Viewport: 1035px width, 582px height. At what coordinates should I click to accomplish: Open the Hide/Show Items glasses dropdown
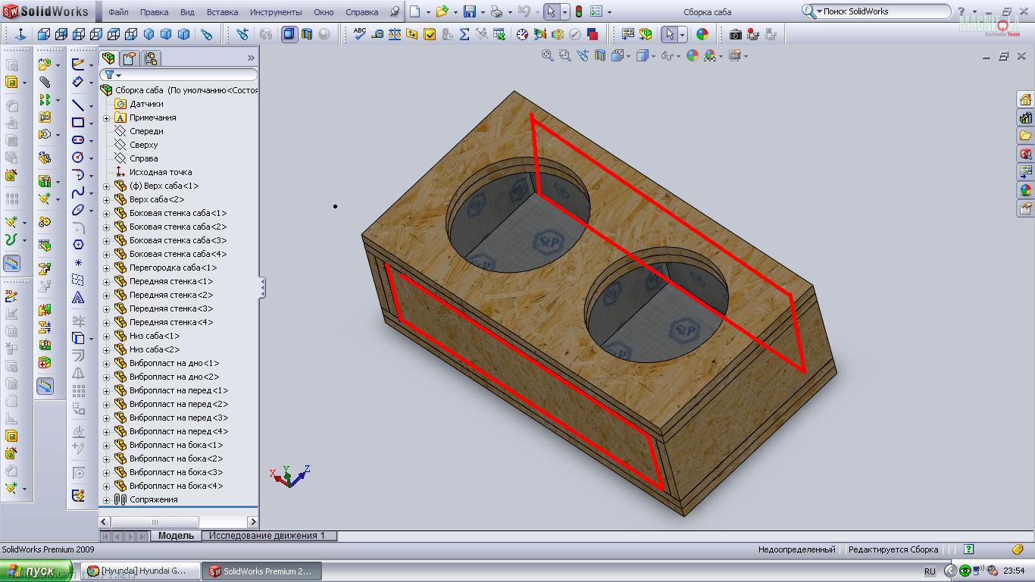(668, 55)
